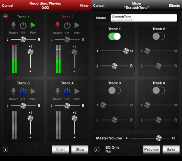Tap the Record microphone on Track 3

13,91
